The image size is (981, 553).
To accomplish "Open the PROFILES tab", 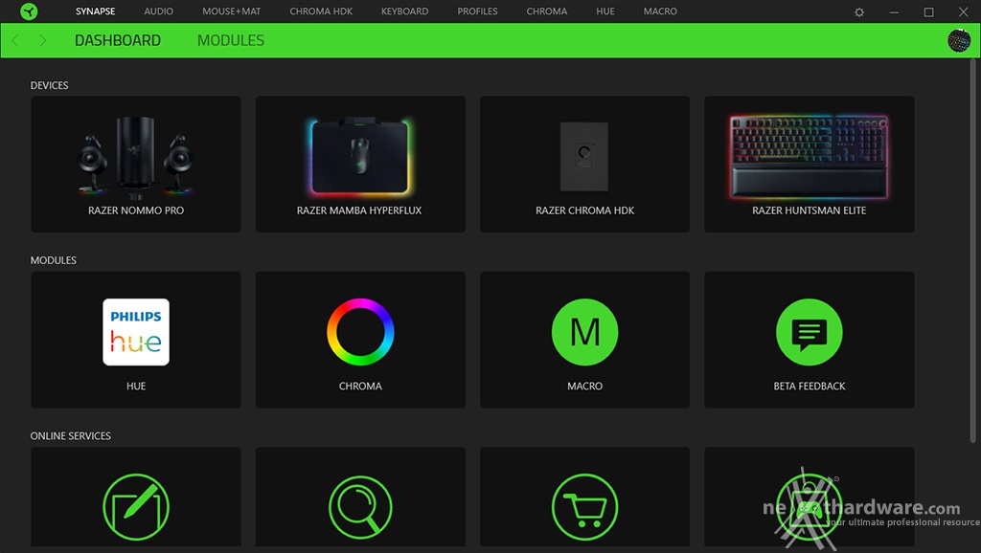I will (x=477, y=11).
